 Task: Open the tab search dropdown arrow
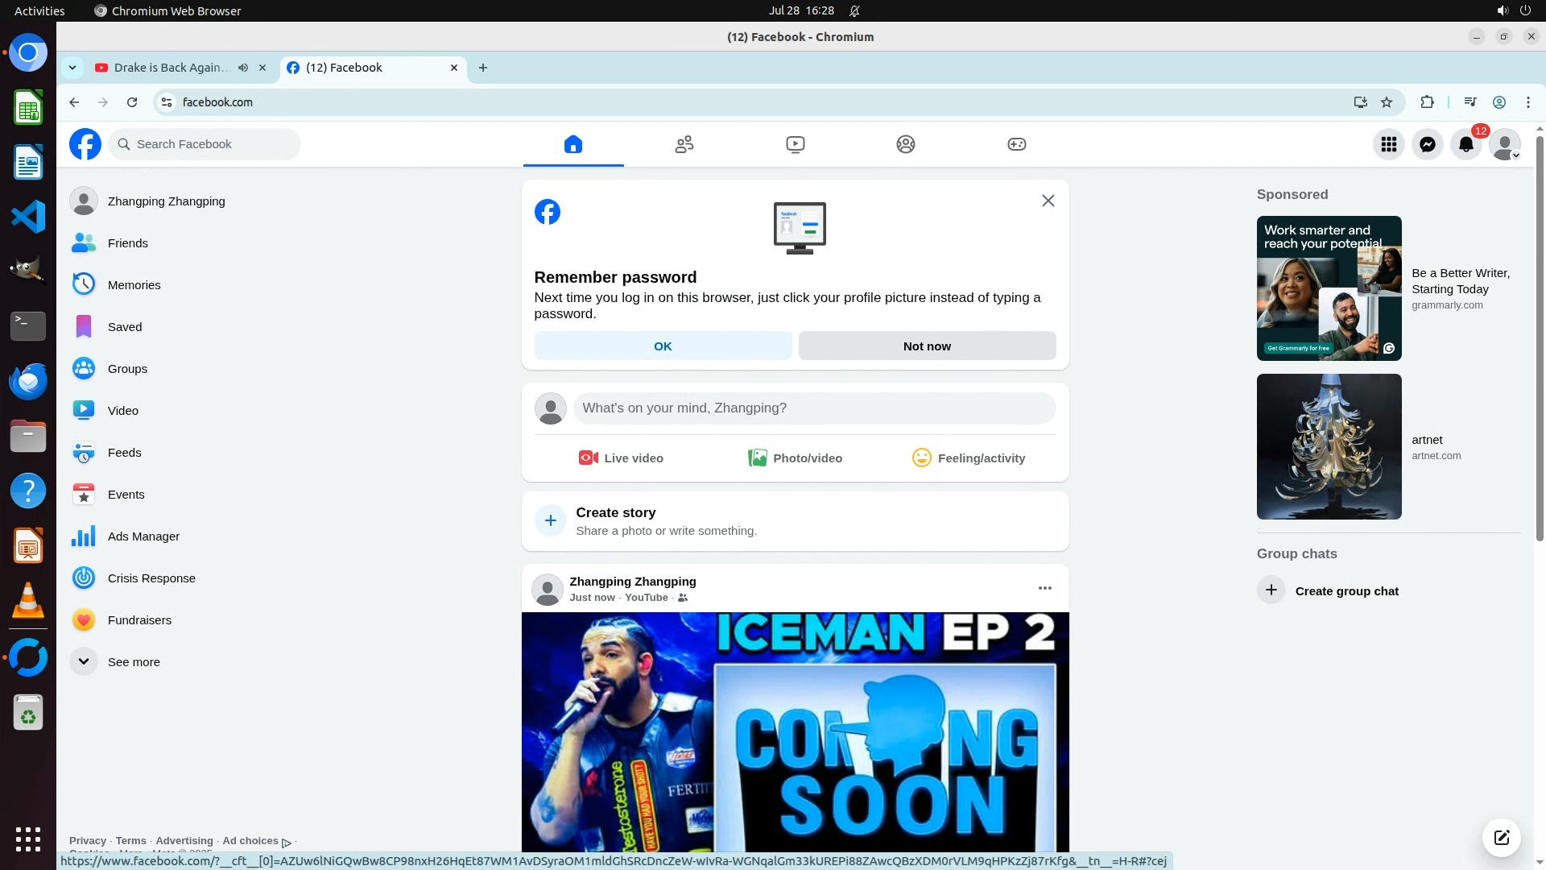pos(72,68)
